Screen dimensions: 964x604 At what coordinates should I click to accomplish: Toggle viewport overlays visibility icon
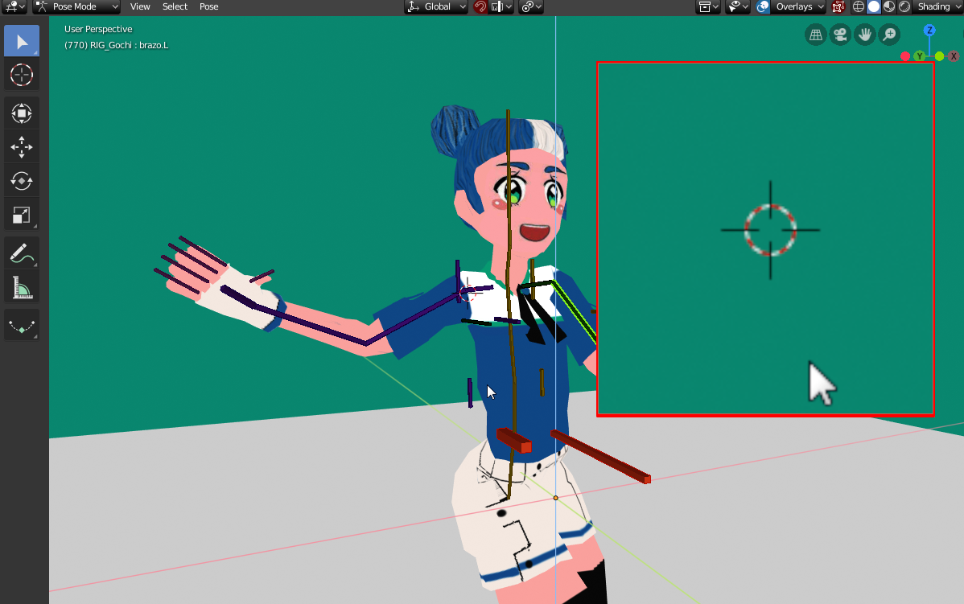[763, 6]
